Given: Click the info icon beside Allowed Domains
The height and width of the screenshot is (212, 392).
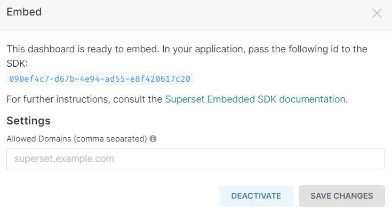Looking at the screenshot, I should point(153,139).
